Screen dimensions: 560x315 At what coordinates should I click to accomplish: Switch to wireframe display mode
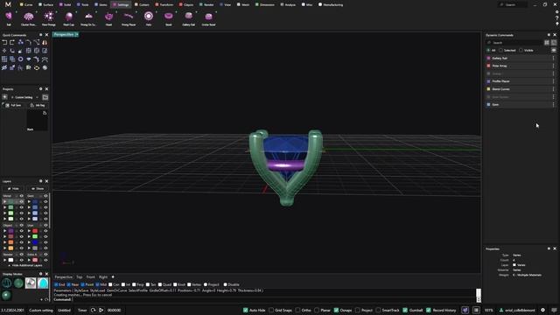[x=6, y=283]
